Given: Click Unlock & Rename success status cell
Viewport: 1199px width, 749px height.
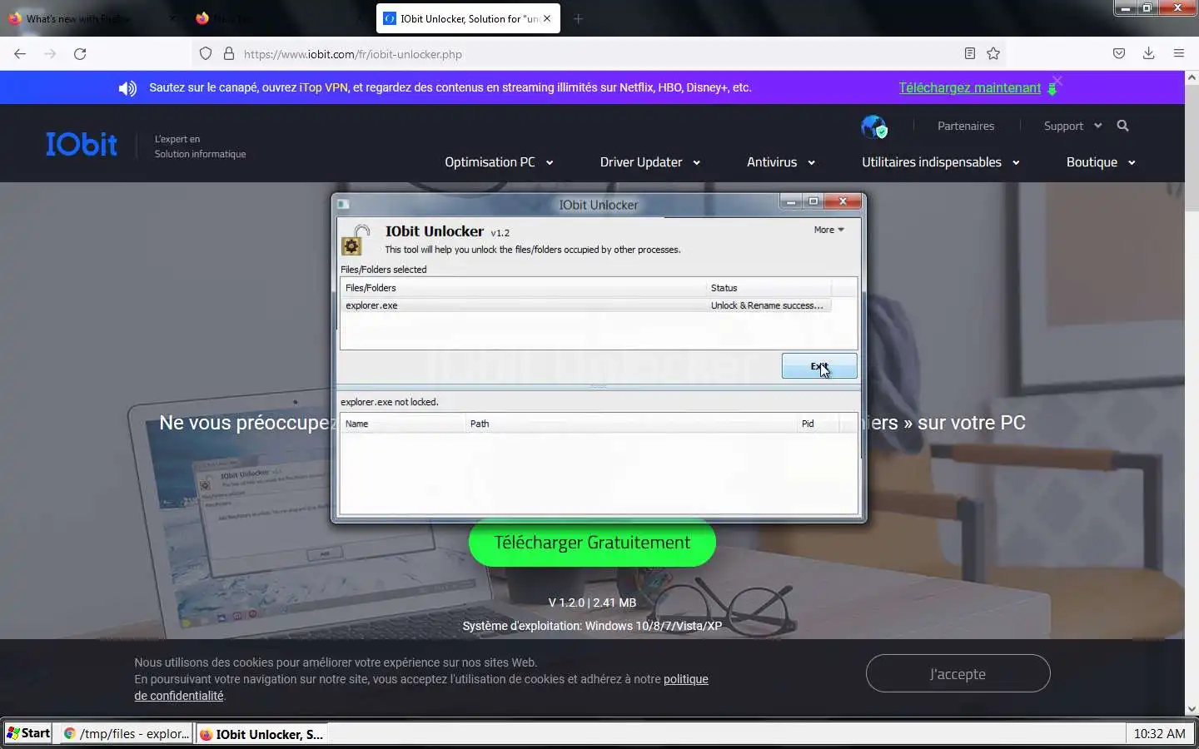Looking at the screenshot, I should pos(767,305).
